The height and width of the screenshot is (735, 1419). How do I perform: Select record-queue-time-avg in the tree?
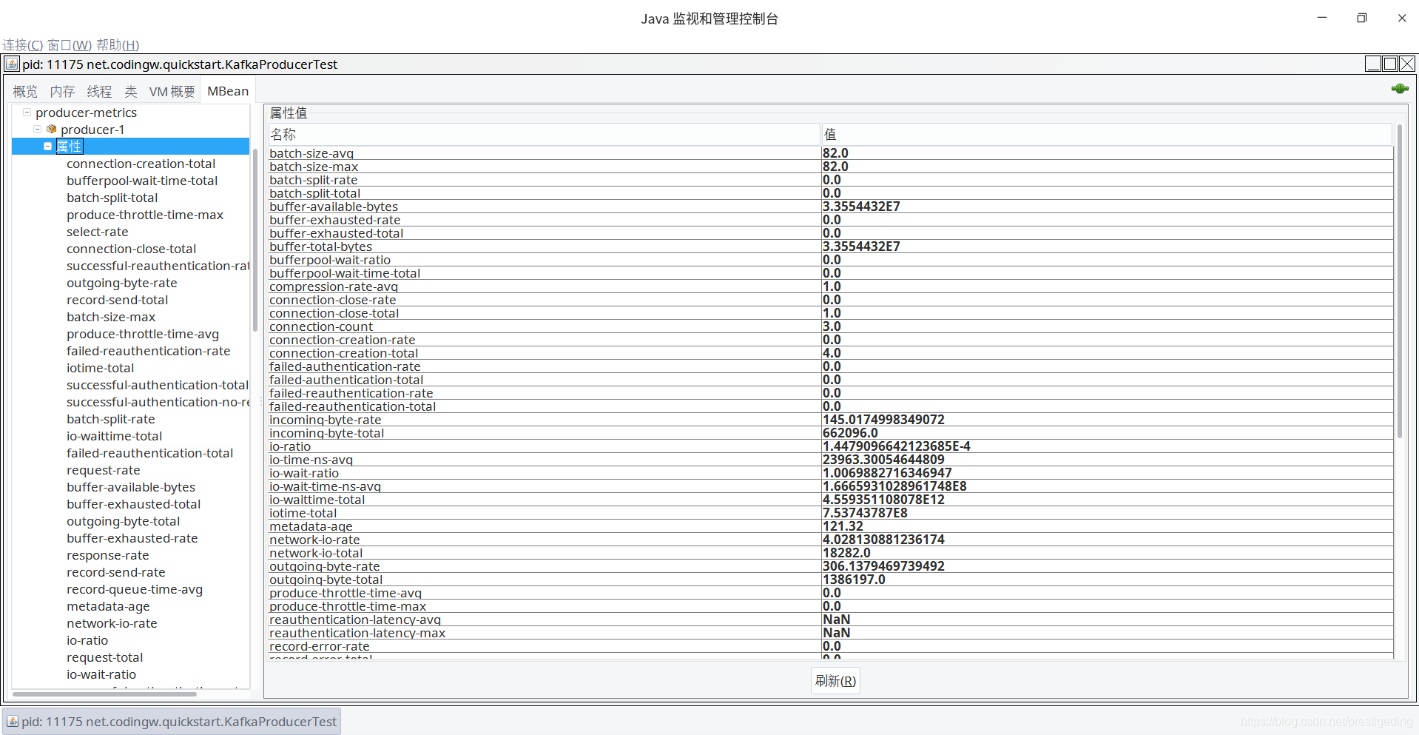point(135,589)
